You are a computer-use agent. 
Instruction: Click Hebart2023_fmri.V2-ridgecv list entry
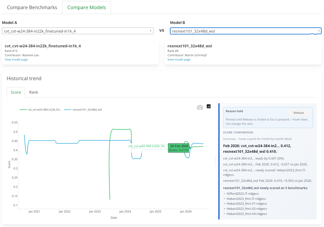(x=247, y=209)
